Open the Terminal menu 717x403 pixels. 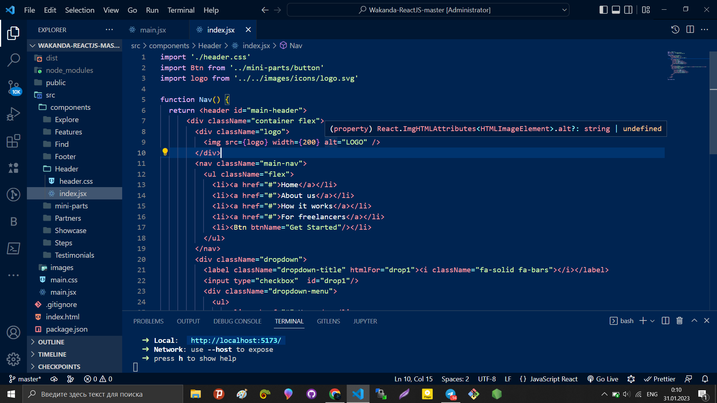(181, 10)
